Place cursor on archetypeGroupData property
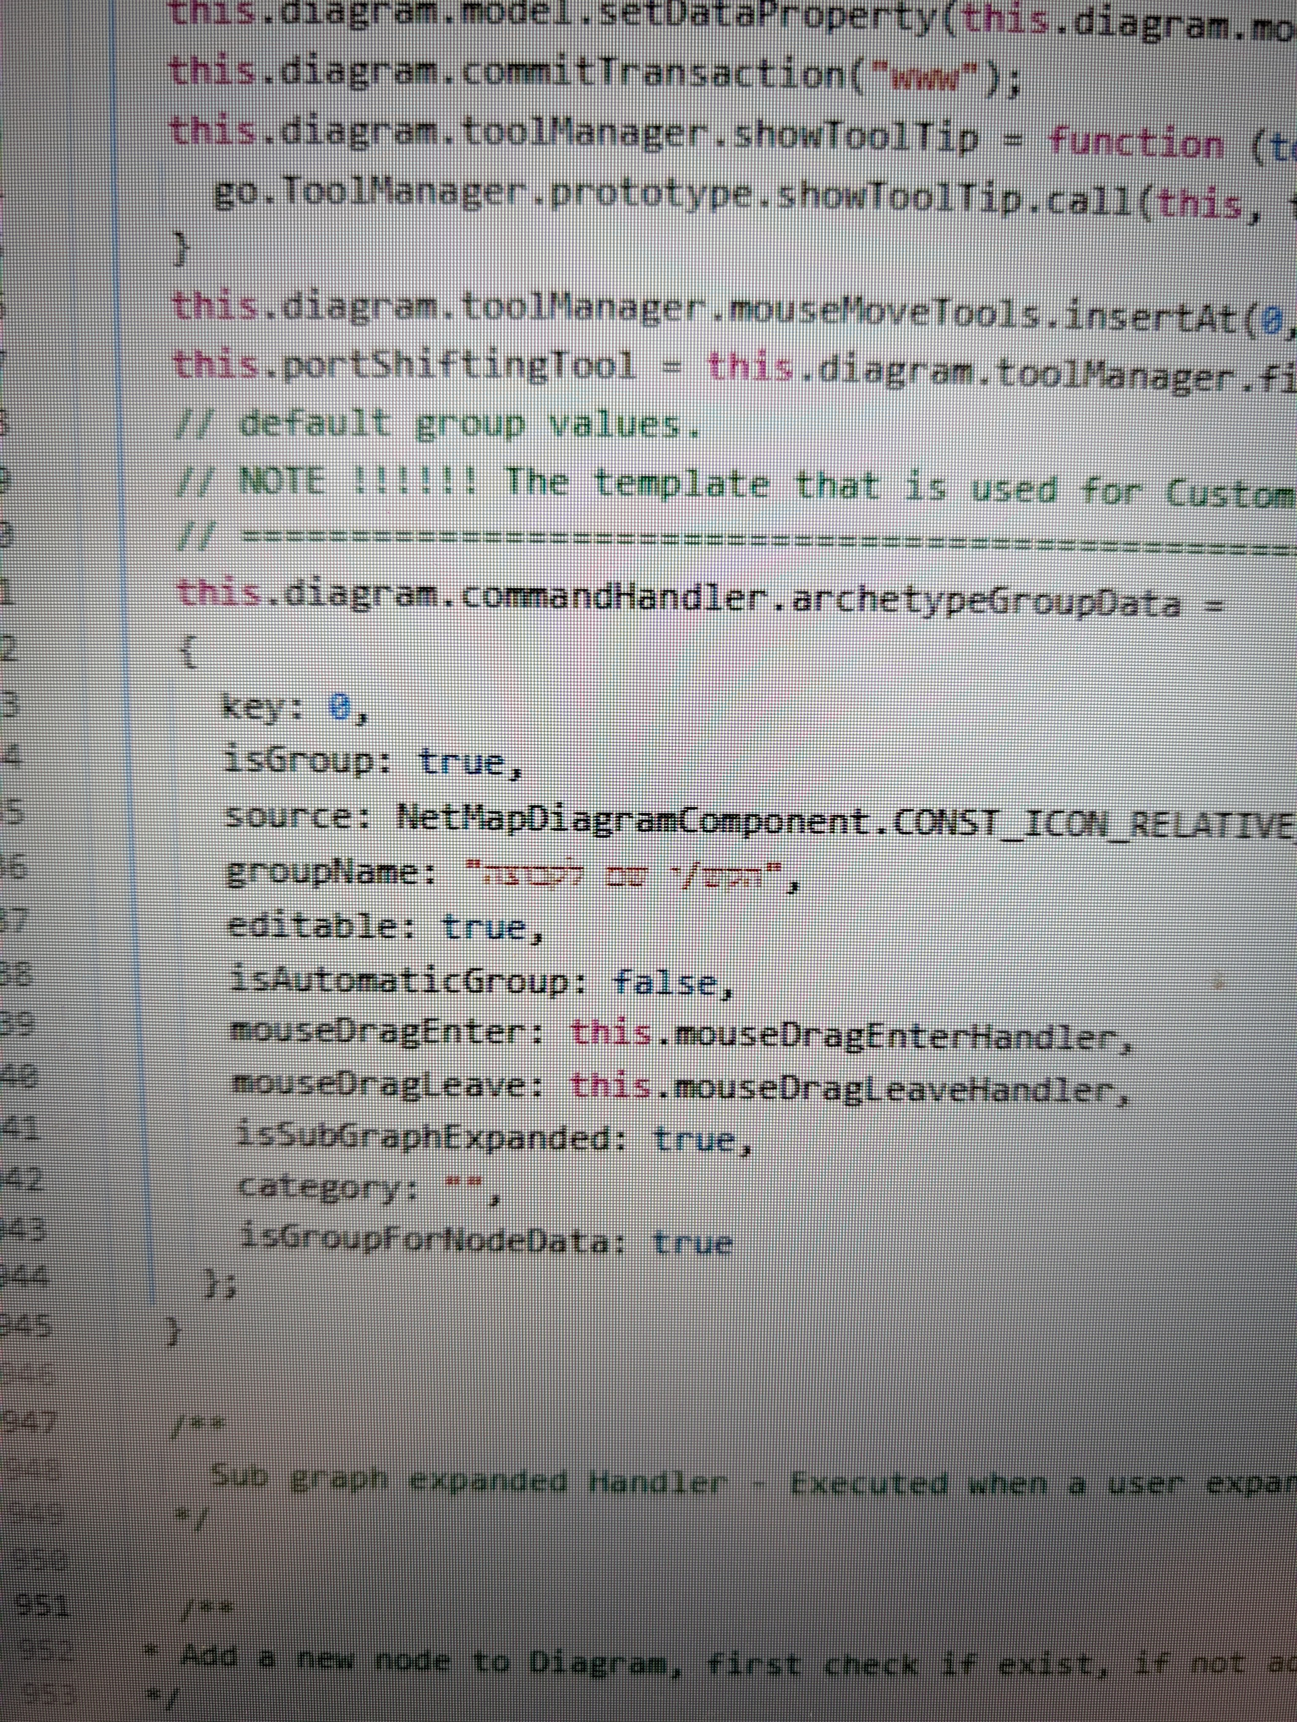The height and width of the screenshot is (1722, 1297). click(986, 603)
